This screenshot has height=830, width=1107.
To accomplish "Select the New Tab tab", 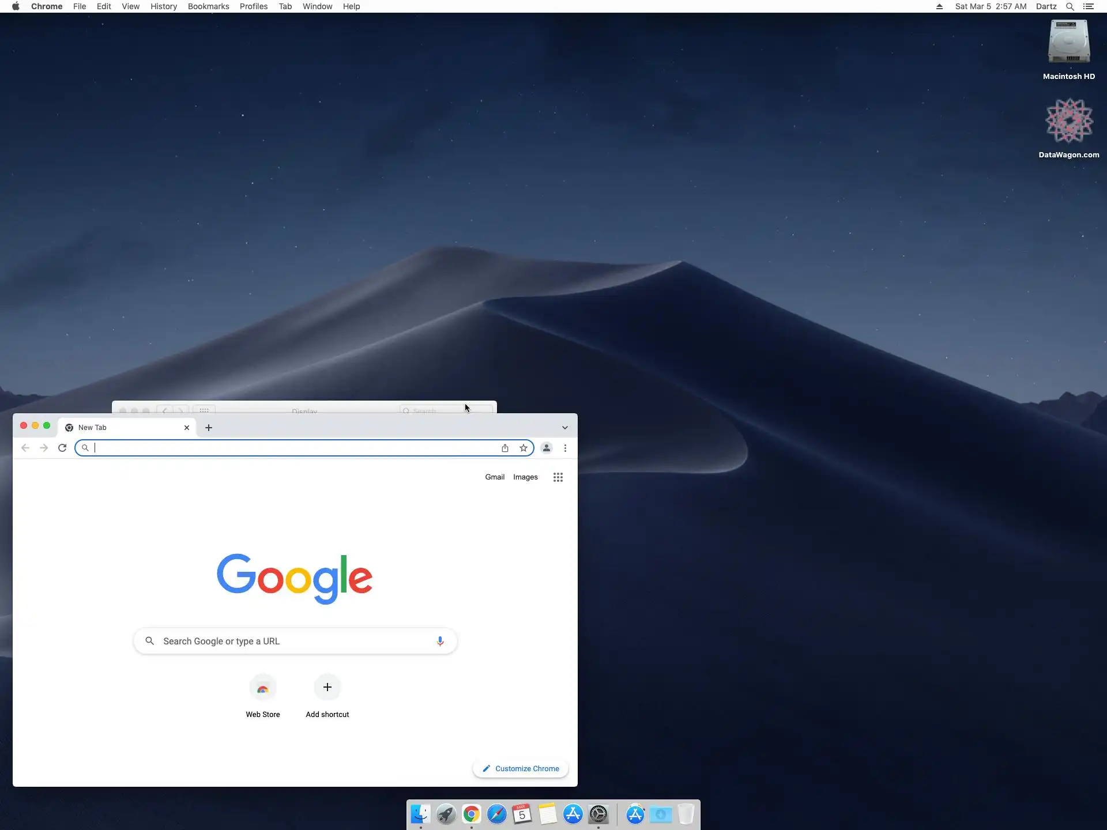I will click(x=121, y=428).
